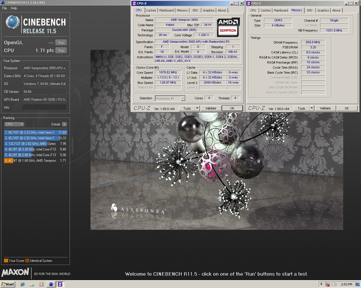
Task: Open the Ranking CPU dropdown
Action: coord(14,124)
